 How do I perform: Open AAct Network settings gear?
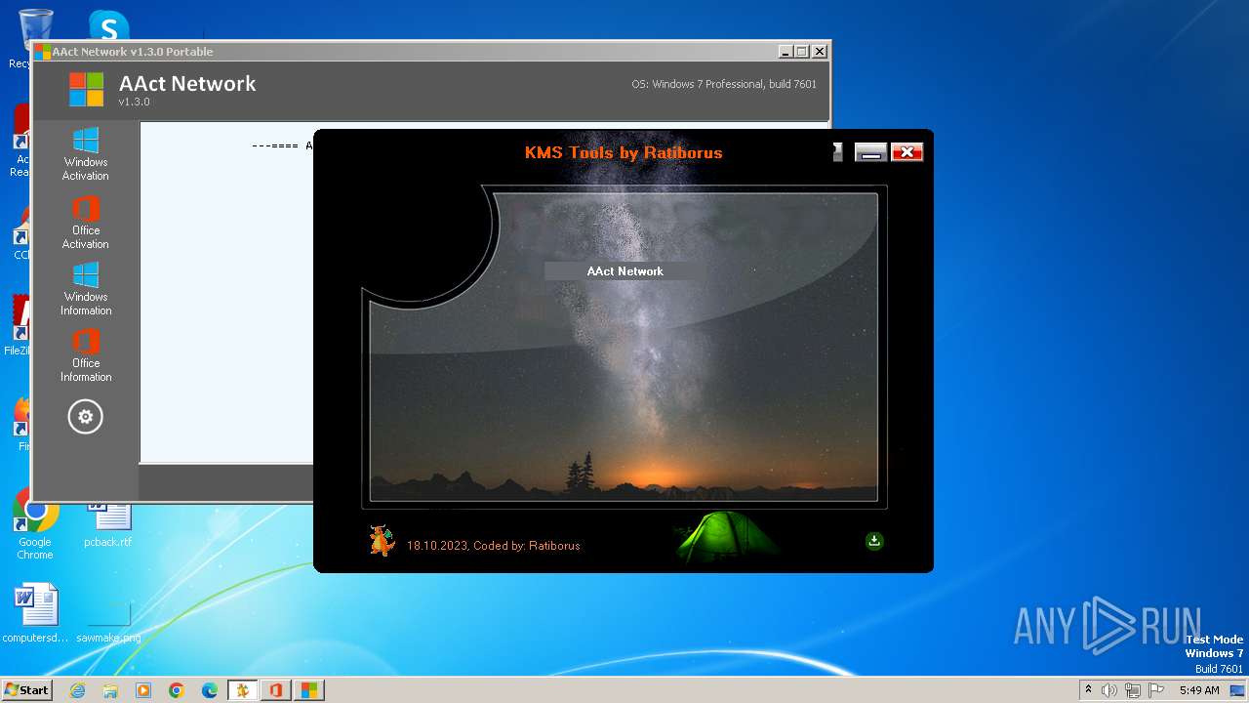[86, 417]
